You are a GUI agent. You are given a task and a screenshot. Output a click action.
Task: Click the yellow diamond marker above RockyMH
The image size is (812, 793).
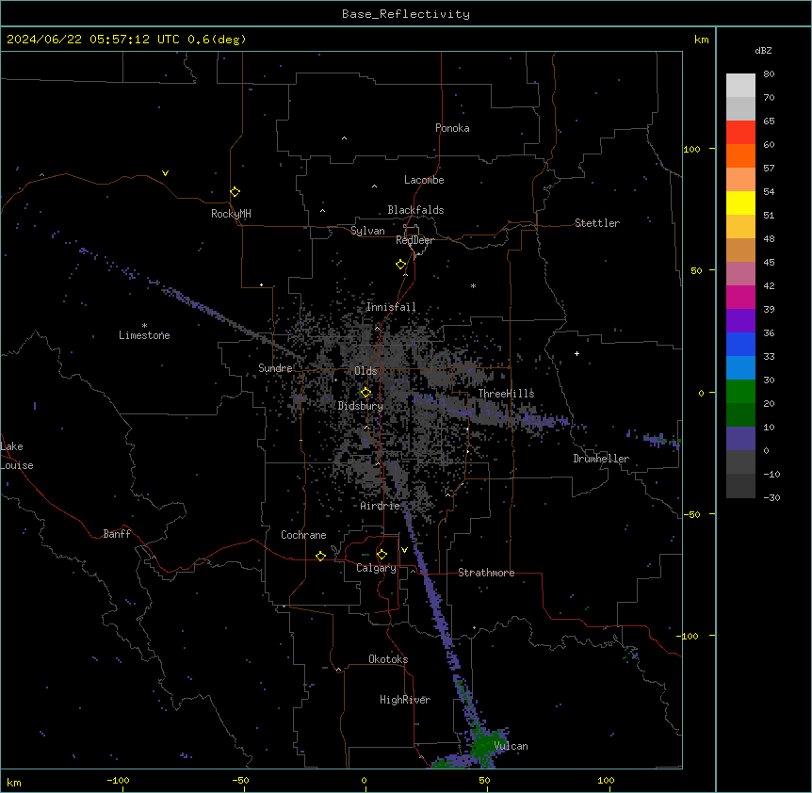click(x=235, y=192)
